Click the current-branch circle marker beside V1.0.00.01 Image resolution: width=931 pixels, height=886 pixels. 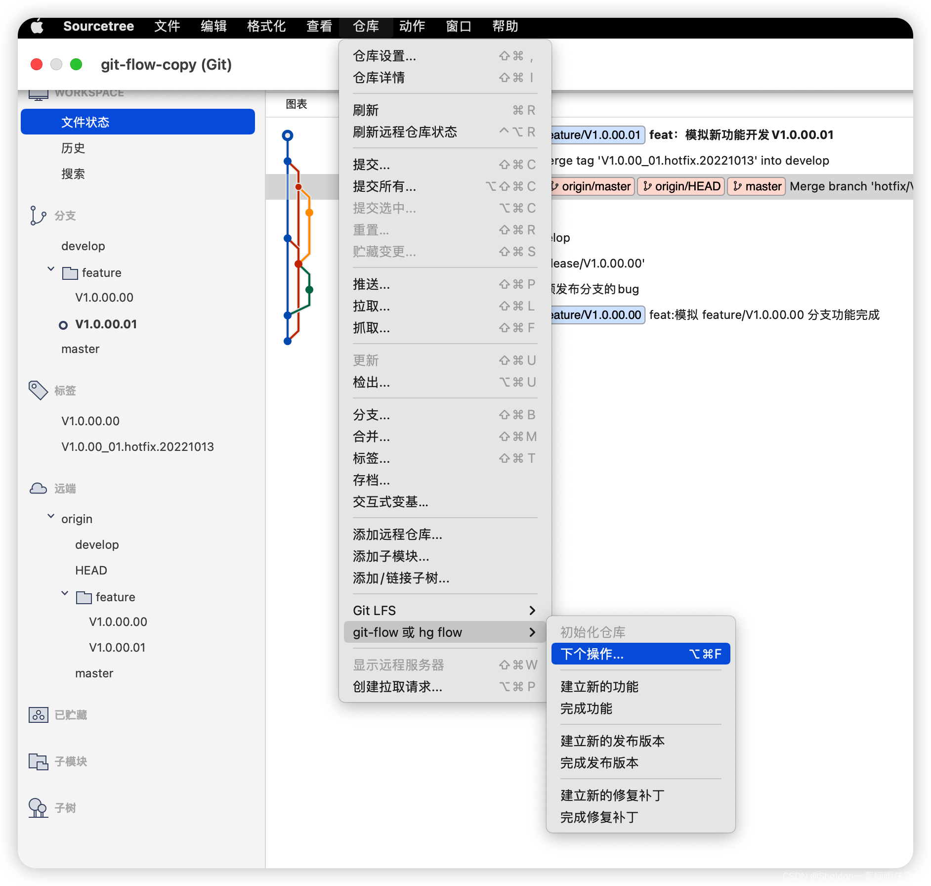(63, 325)
